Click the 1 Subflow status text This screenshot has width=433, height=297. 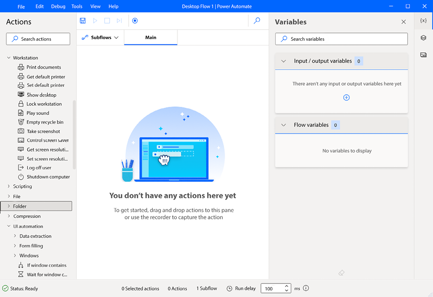(207, 289)
